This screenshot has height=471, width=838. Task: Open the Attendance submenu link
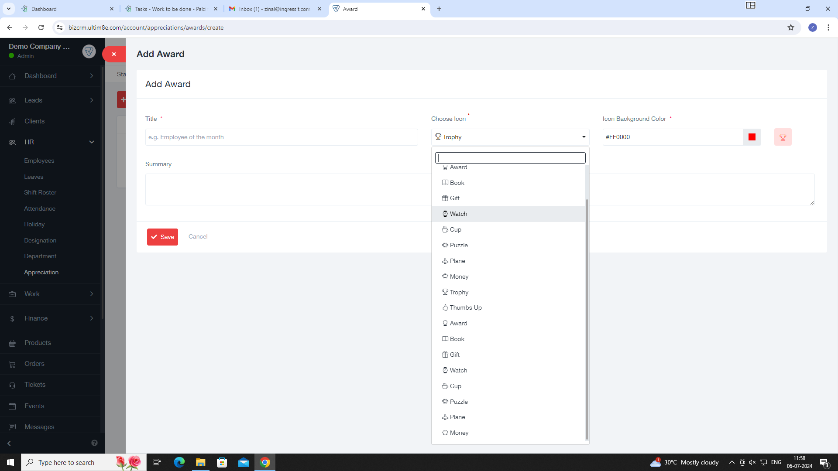40,208
